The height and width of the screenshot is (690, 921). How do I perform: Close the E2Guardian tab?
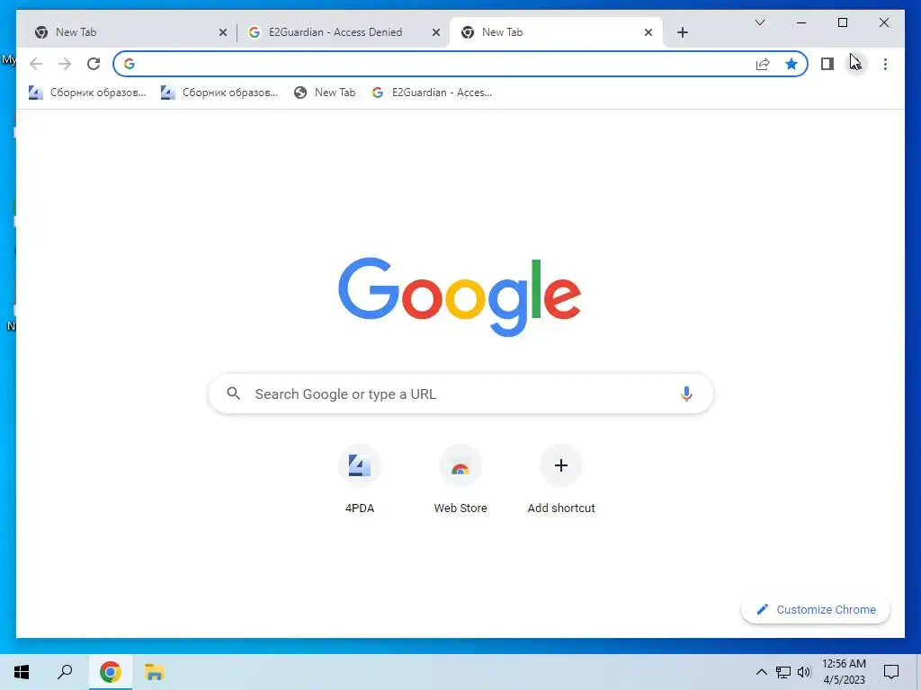click(x=436, y=33)
